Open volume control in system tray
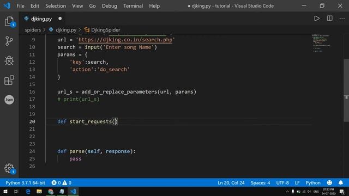The height and width of the screenshot is (196, 349). [309, 192]
